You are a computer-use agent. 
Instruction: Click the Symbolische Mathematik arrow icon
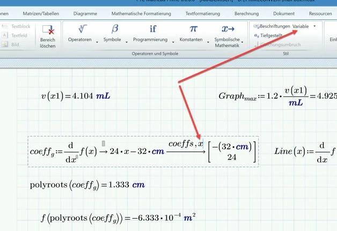228,29
